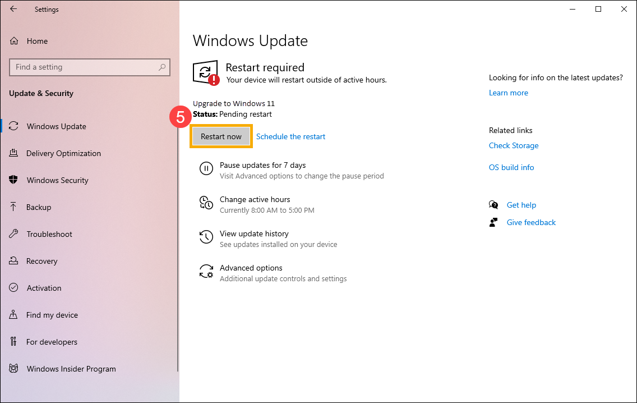Click the Status: Pending restart text
Image resolution: width=637 pixels, height=403 pixels.
click(232, 115)
